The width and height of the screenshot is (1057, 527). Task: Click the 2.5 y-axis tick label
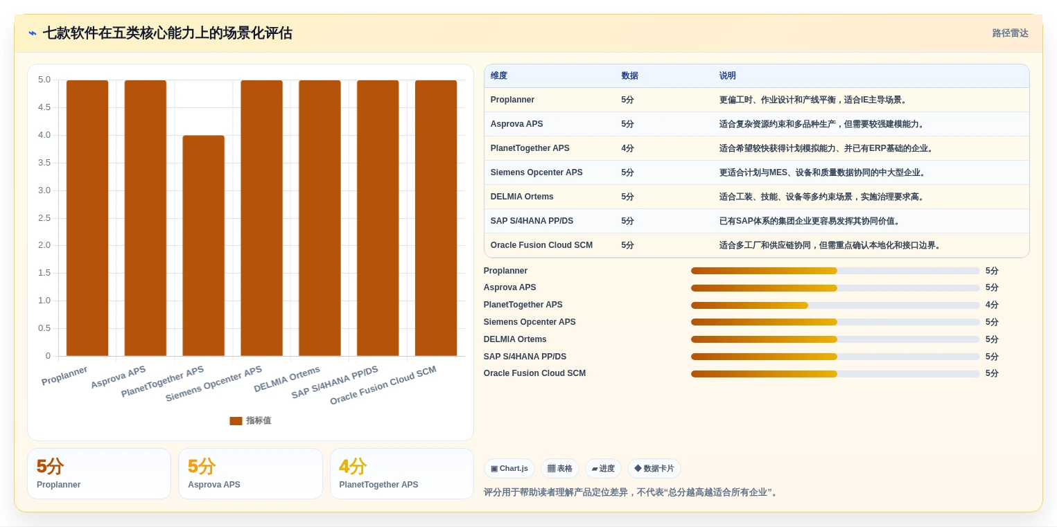point(44,218)
